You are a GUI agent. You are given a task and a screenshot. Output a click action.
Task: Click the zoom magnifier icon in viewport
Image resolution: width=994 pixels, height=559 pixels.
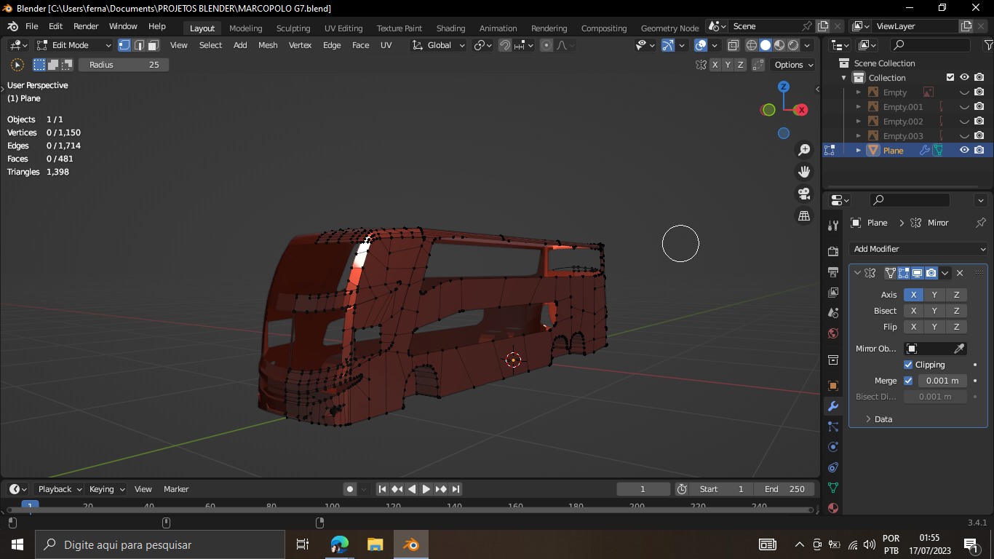804,150
